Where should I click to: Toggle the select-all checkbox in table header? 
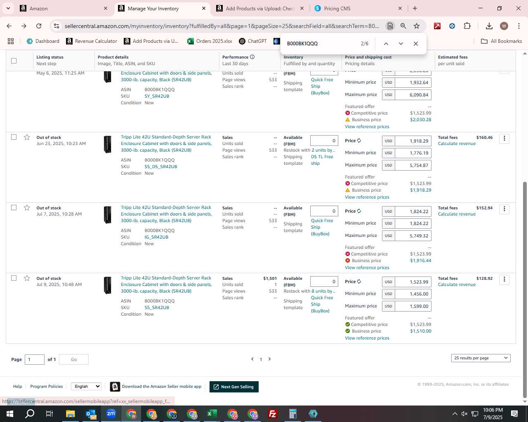14,61
